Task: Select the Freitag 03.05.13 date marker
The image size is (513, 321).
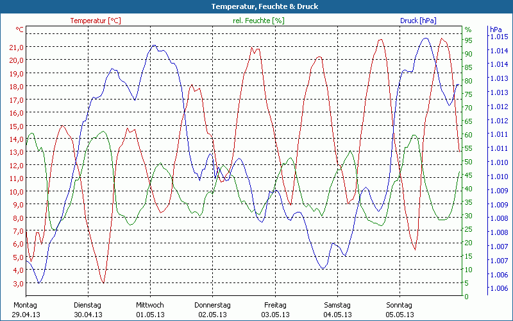Action: (275, 309)
